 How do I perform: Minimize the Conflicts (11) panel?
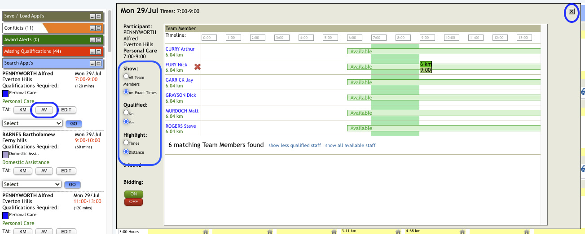click(93, 28)
